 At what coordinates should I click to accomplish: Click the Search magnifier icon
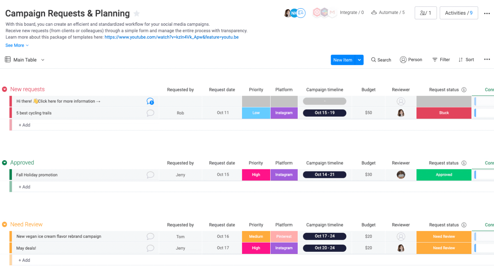[374, 60]
